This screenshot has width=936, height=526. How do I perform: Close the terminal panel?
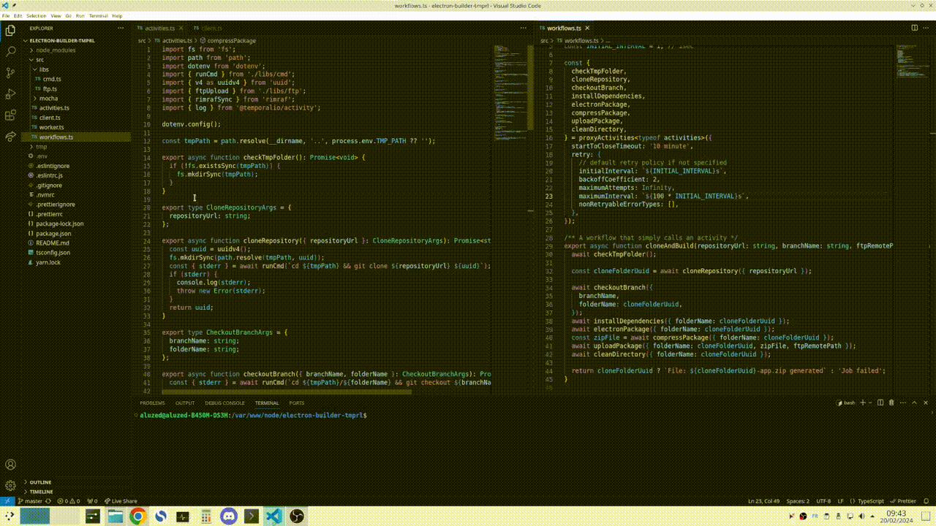pos(926,403)
